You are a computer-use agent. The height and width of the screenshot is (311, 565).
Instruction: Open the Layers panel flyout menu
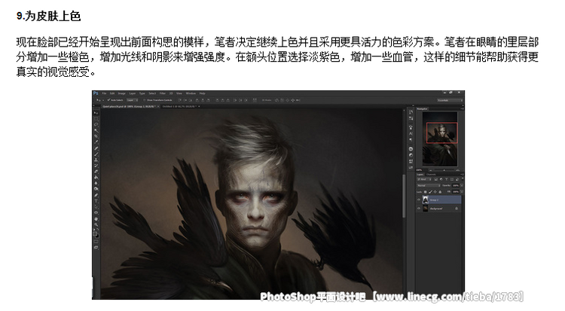462,175
